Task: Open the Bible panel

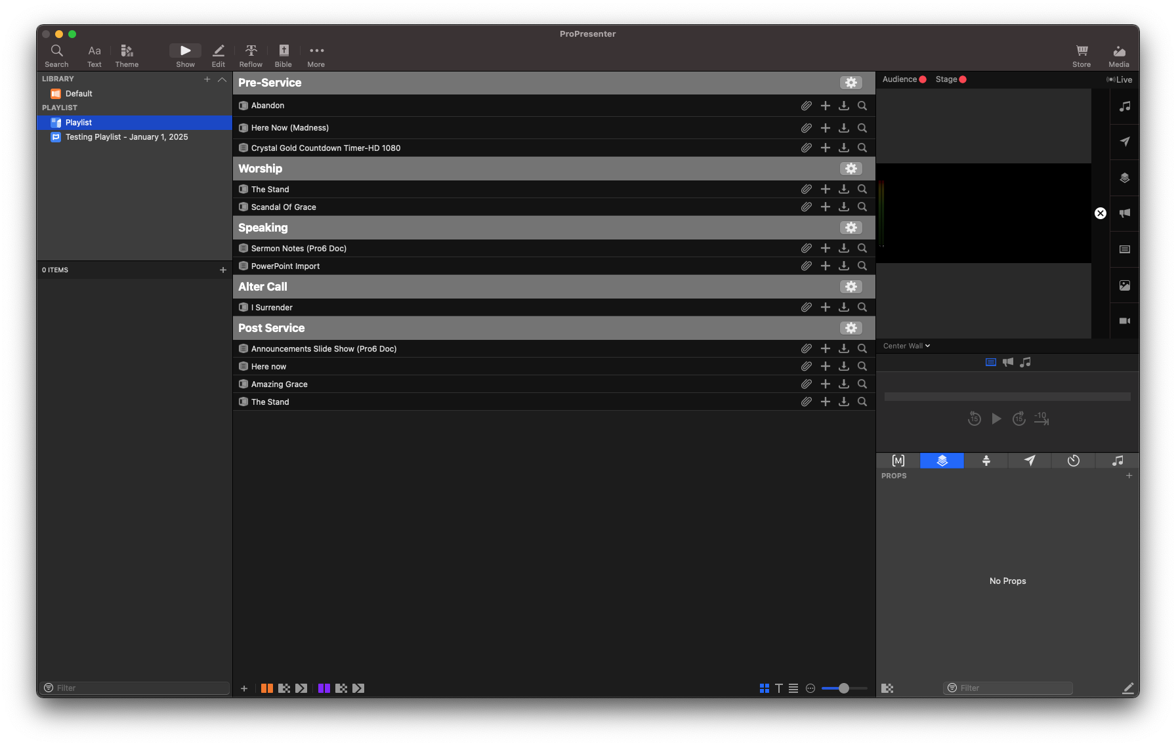Action: pyautogui.click(x=283, y=56)
